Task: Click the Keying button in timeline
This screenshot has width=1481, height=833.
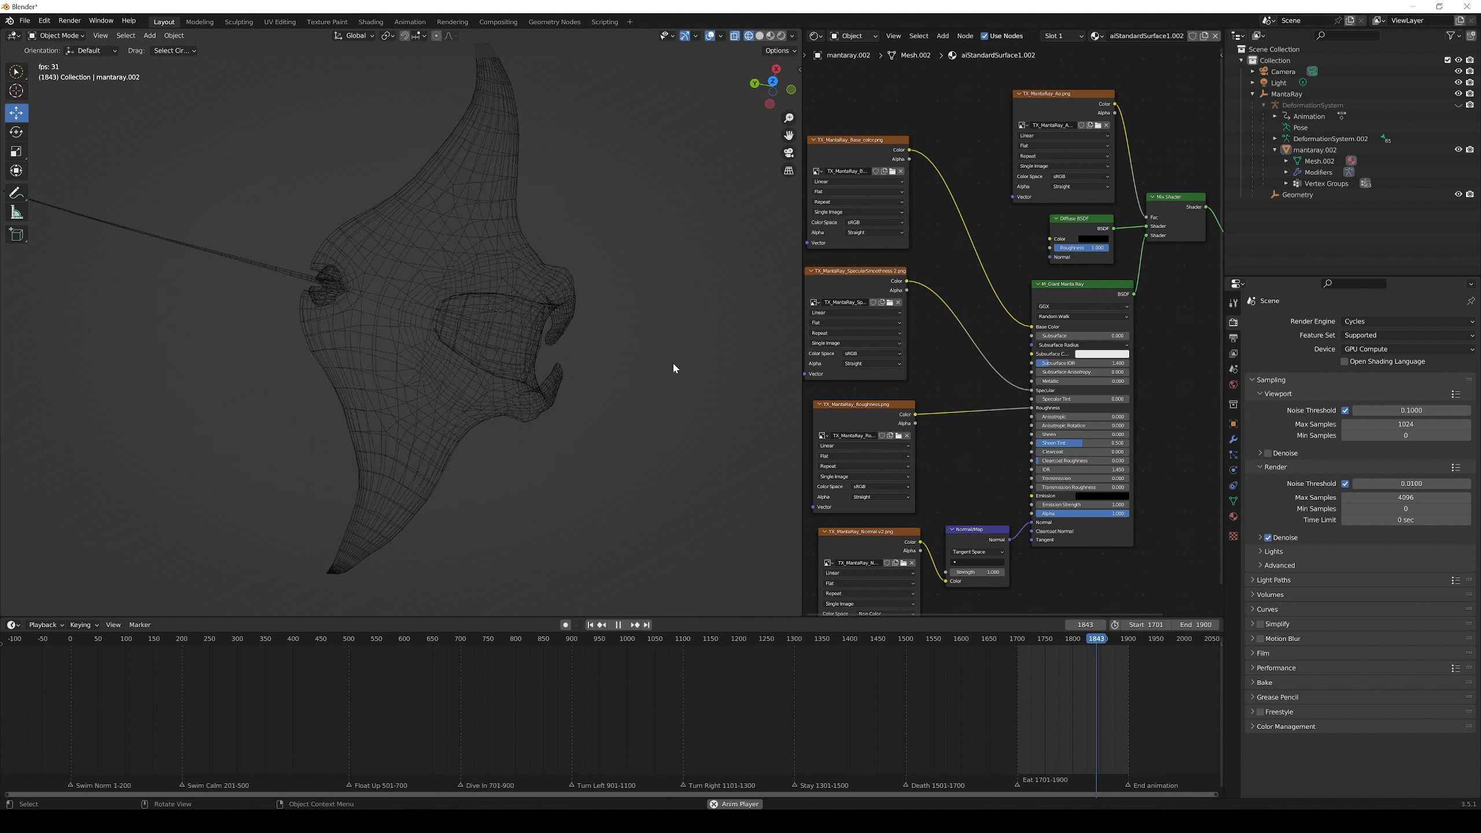Action: (x=83, y=625)
